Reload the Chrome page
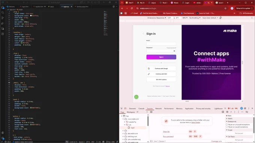Viewport: 255px width, 143px height. 132,8
